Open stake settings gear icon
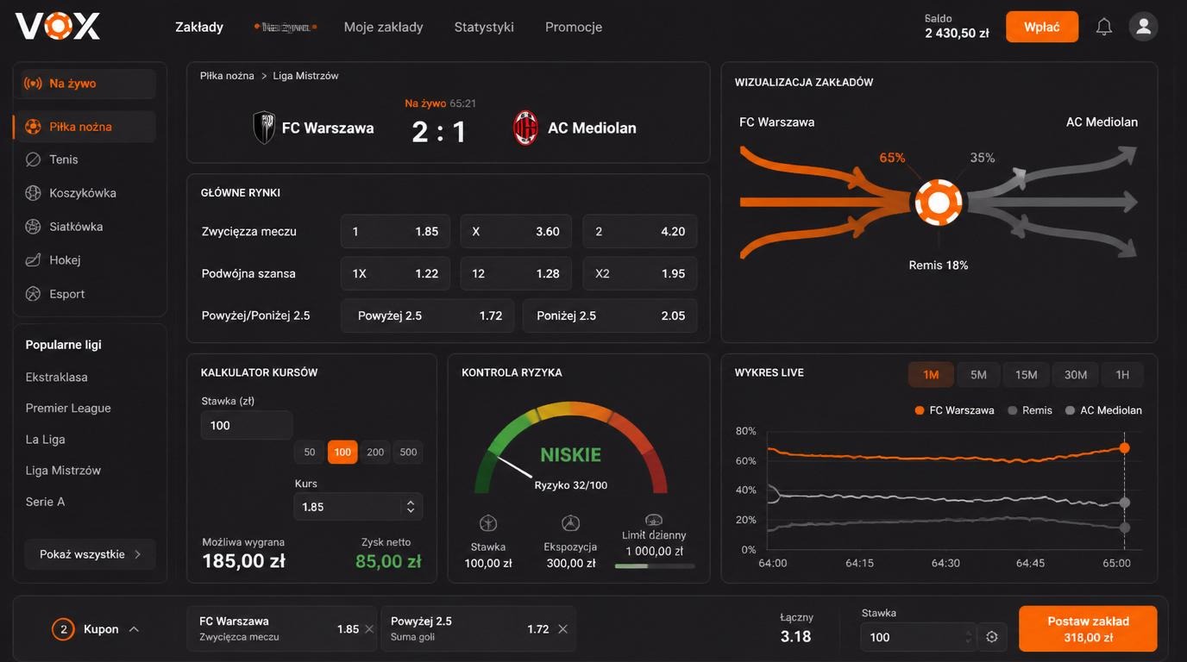Image resolution: width=1187 pixels, height=662 pixels. tap(992, 637)
